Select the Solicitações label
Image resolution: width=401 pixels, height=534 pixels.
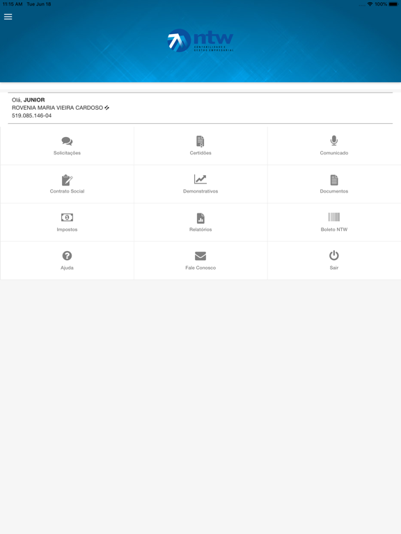(x=67, y=153)
